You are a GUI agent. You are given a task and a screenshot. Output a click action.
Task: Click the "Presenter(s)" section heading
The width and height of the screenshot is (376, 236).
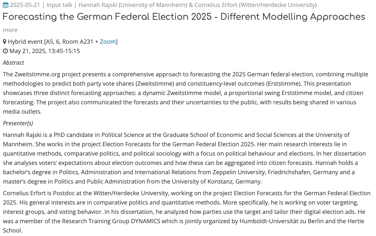pos(18,123)
